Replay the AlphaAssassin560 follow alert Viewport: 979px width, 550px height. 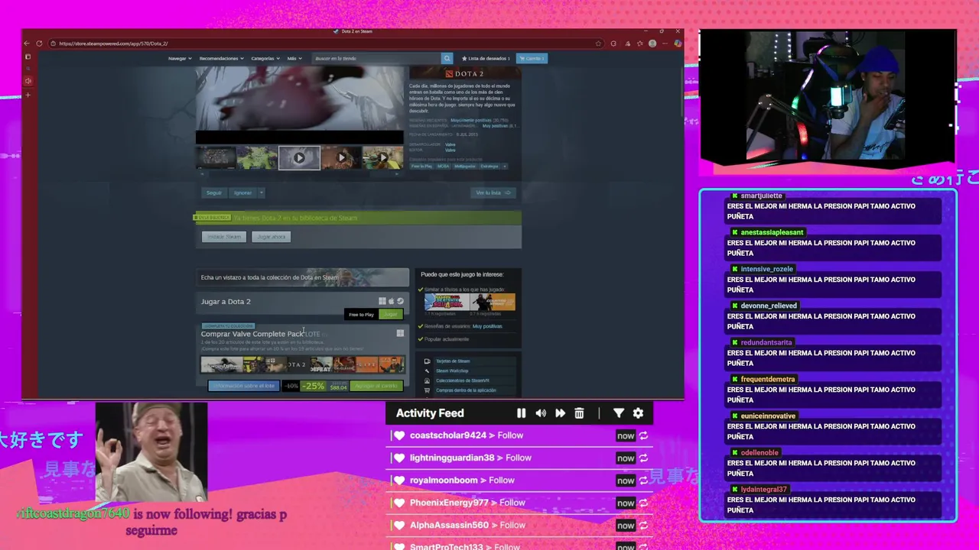pyautogui.click(x=643, y=525)
